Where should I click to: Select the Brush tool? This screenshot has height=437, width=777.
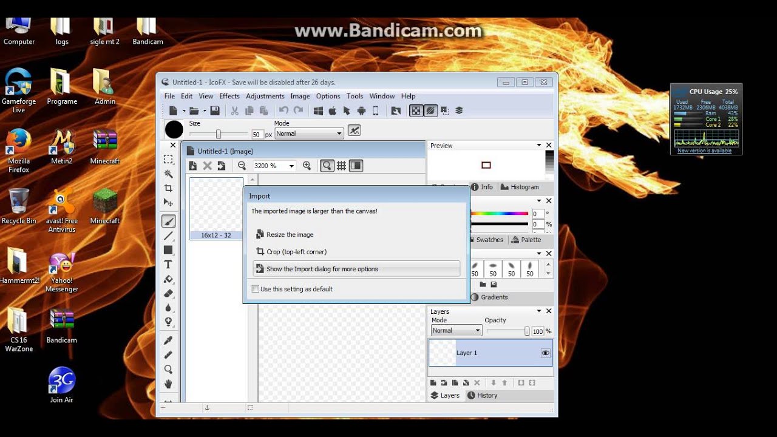[168, 221]
